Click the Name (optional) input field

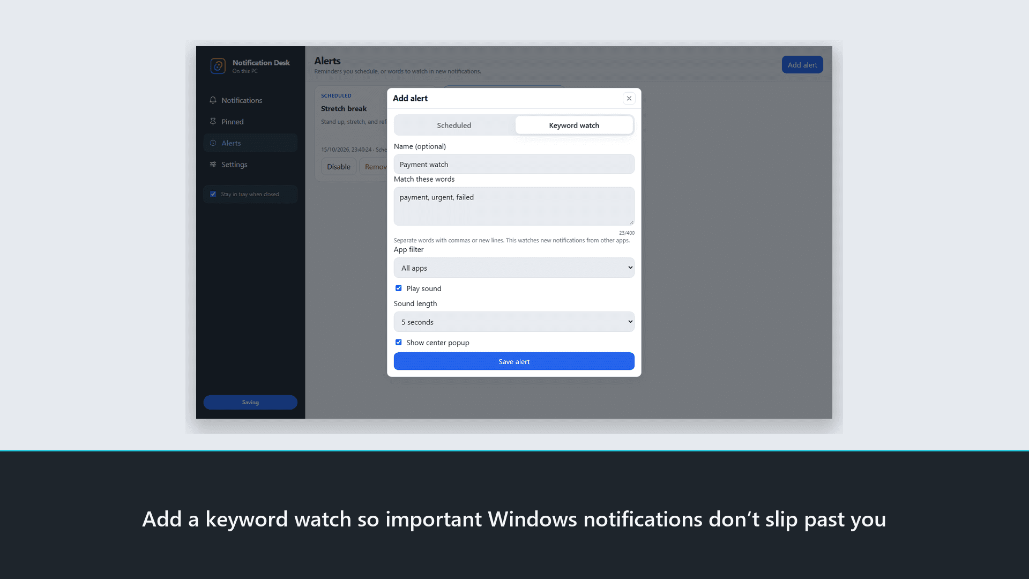(514, 164)
